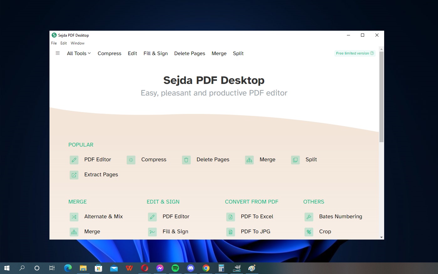The height and width of the screenshot is (274, 438).
Task: Open the File menu
Action: coord(54,43)
